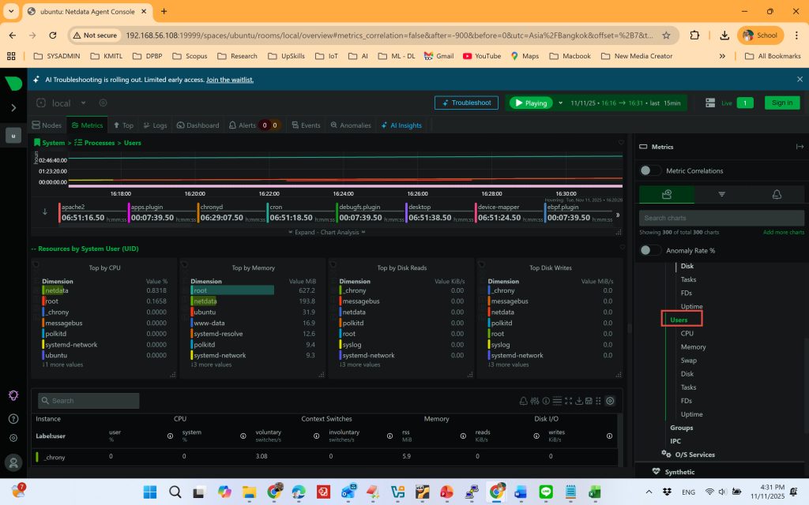The width and height of the screenshot is (809, 505).
Task: Enable the Anomaly Rate % toggle
Action: pyautogui.click(x=650, y=250)
